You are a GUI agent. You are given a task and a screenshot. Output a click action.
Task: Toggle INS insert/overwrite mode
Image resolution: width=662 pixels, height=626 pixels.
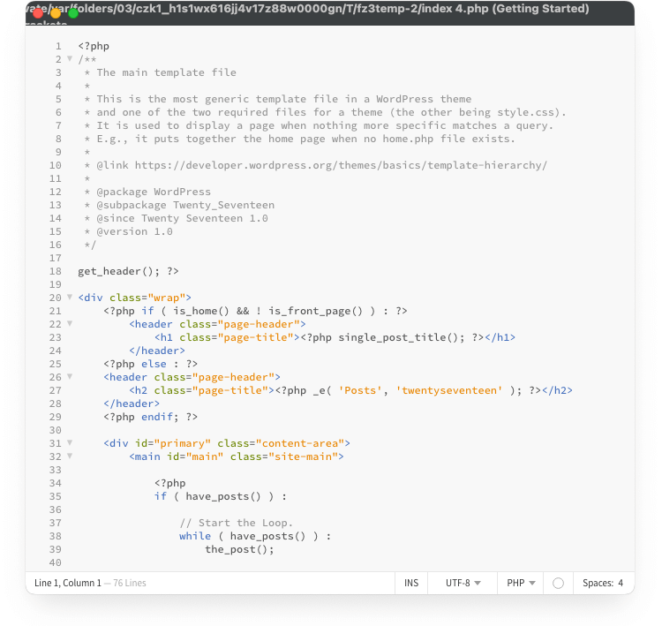(x=411, y=583)
